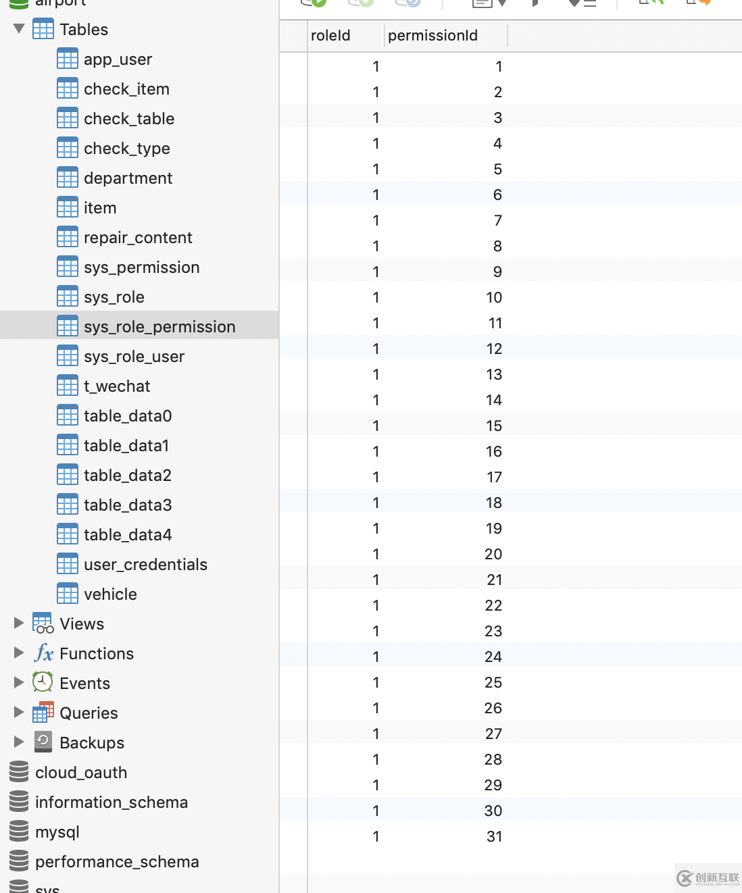Select the cell with permissionId 22
The height and width of the screenshot is (893, 742).
coord(446,605)
